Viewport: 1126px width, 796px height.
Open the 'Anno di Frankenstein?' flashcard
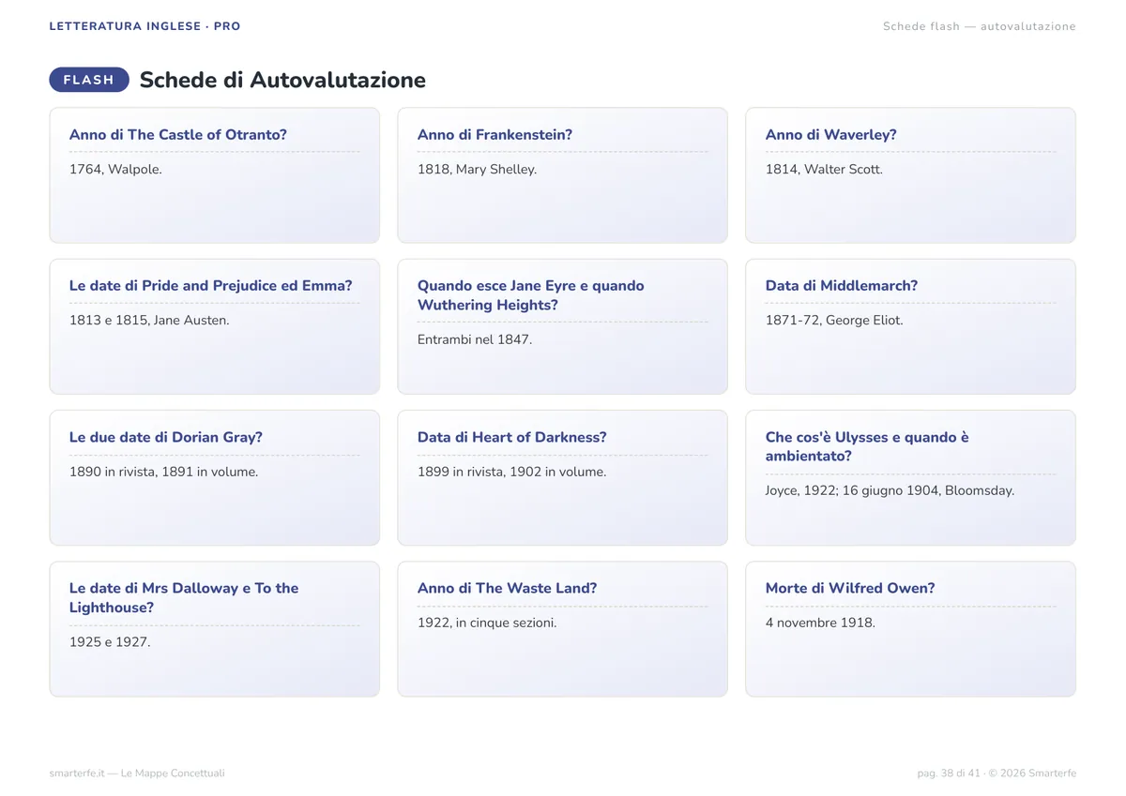[563, 175]
